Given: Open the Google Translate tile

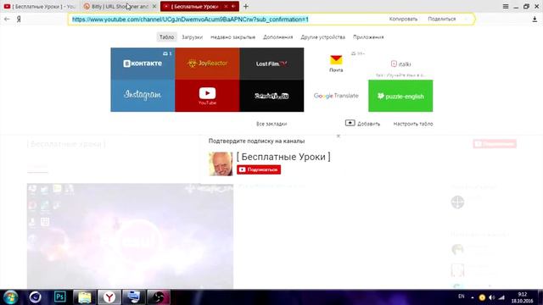Looking at the screenshot, I should point(336,96).
